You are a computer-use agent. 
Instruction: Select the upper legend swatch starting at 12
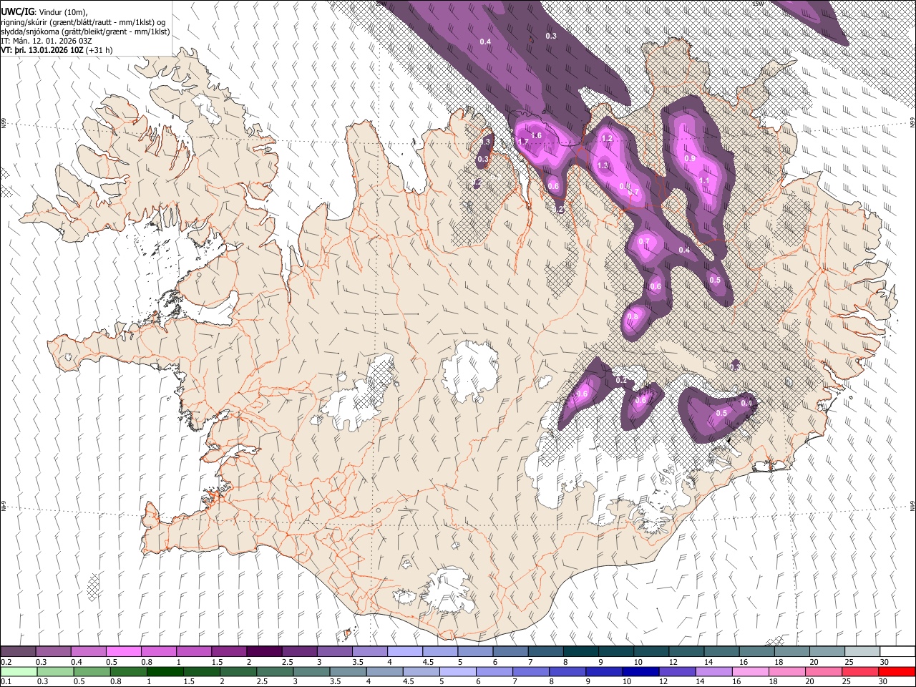tap(686, 652)
